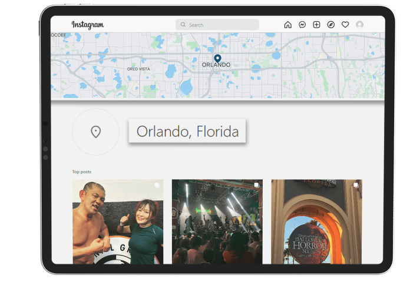Click the ORLO VISTA map label
Image resolution: width=420 pixels, height=282 pixels.
click(138, 69)
